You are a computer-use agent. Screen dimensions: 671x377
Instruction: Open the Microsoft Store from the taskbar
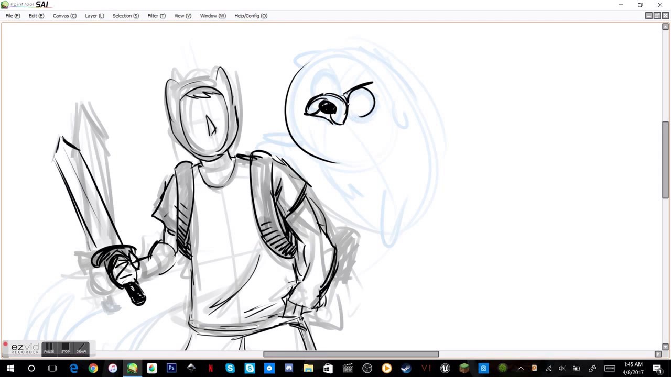coord(328,368)
